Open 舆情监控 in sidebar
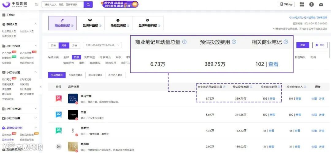Viewport: 331px width, 153px height. pos(7,58)
